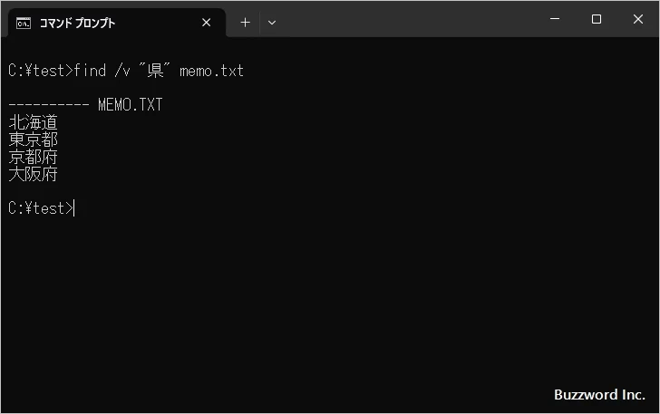This screenshot has height=414, width=660.
Task: Open a new tab with the plus button
Action: click(245, 23)
